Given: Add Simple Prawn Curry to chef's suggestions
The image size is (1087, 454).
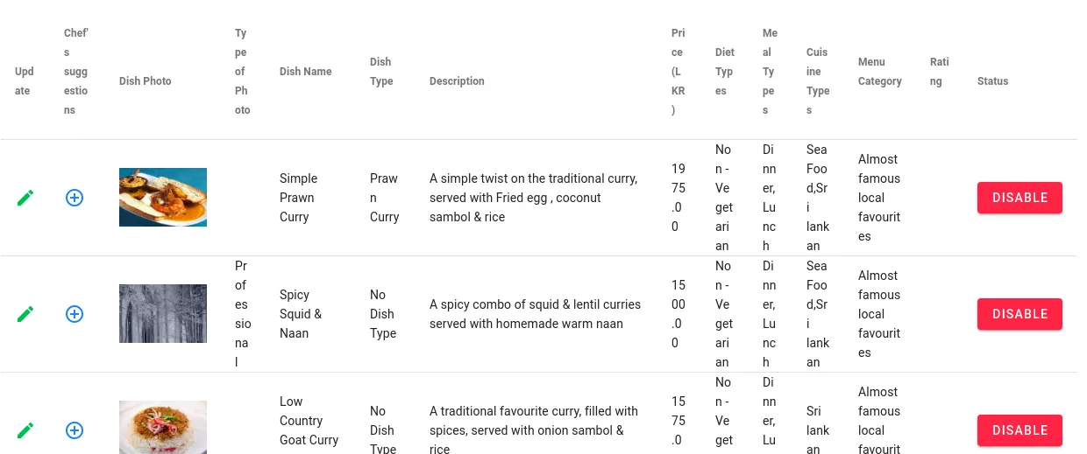Looking at the screenshot, I should [75, 198].
